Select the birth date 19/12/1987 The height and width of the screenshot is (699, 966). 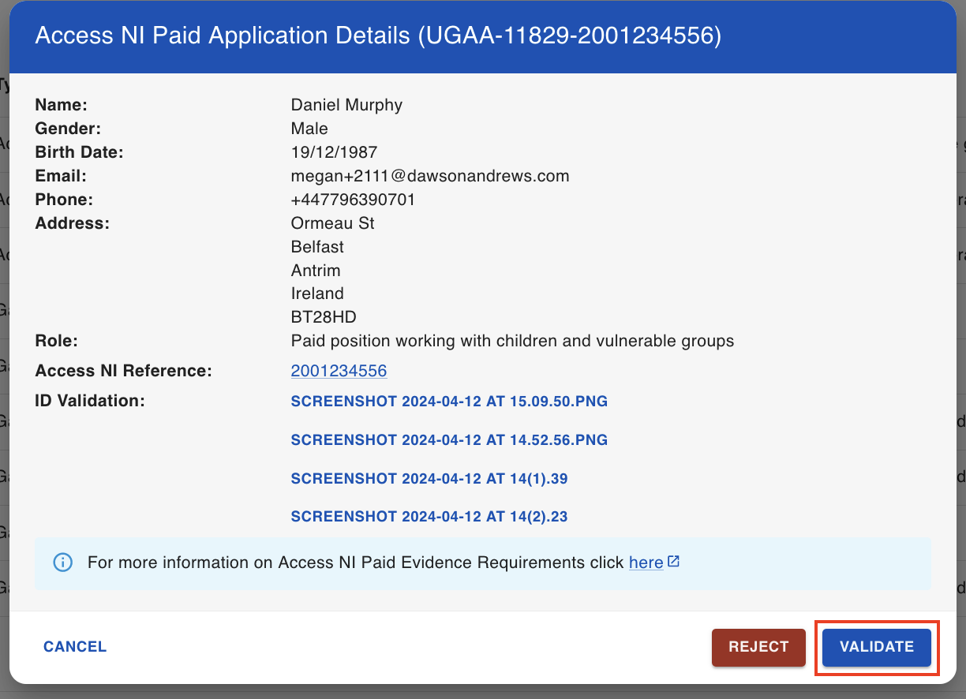[334, 152]
